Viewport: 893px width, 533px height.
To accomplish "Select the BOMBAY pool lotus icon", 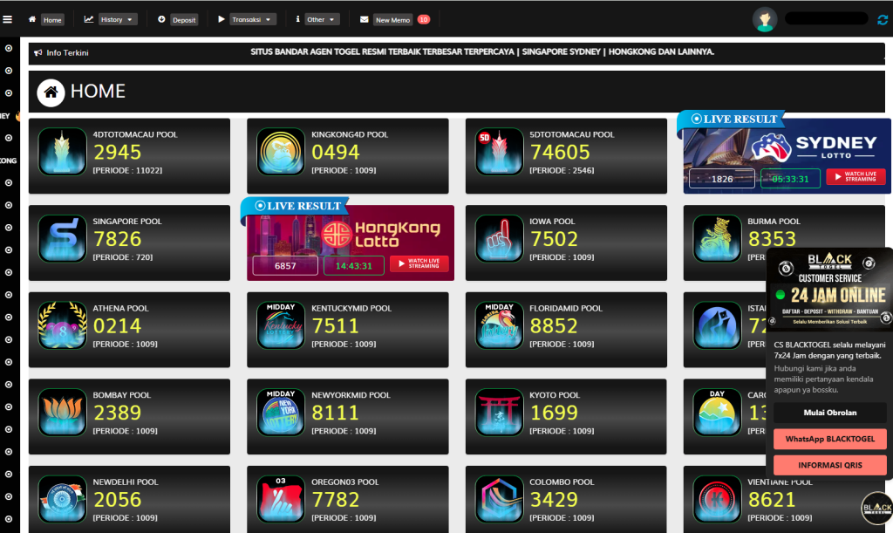I will (62, 412).
